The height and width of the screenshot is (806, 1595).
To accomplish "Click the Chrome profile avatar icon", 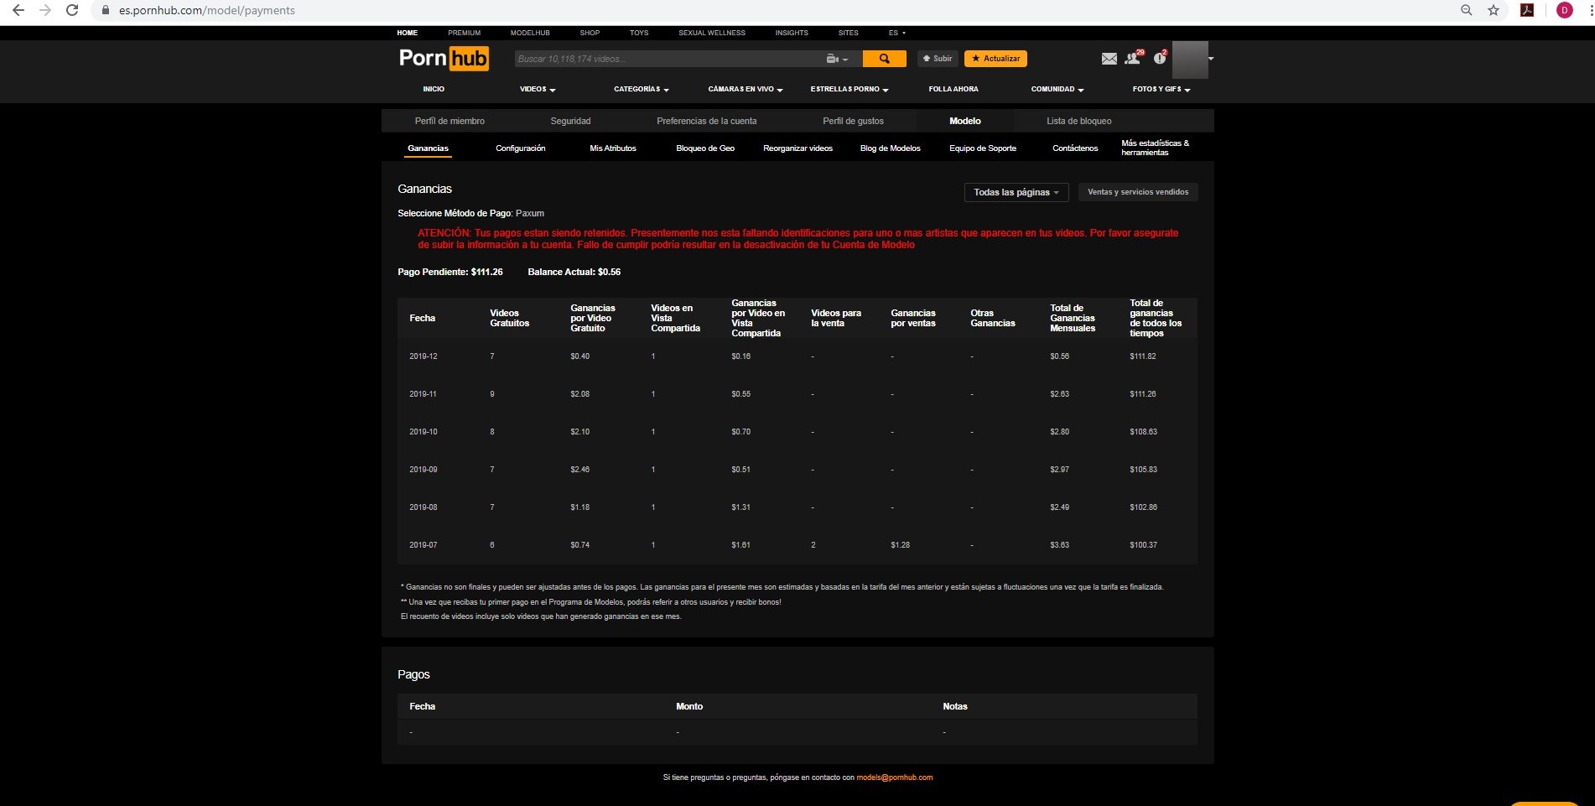I will tap(1564, 10).
